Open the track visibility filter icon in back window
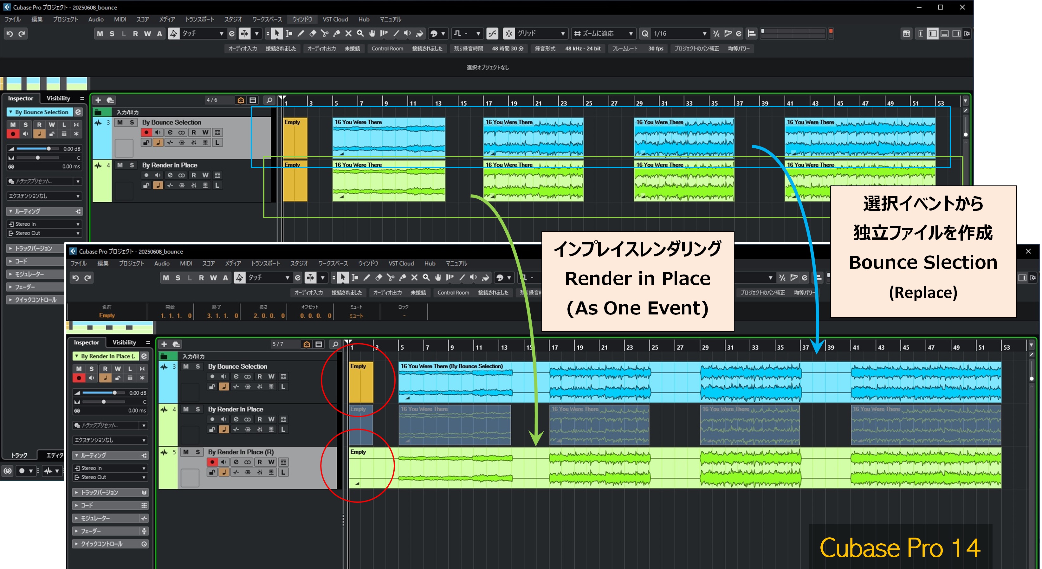The image size is (1042, 569). pyautogui.click(x=241, y=100)
